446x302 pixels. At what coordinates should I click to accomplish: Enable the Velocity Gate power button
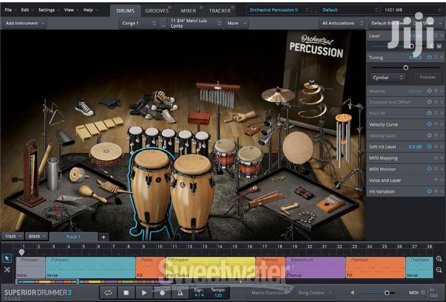click(x=429, y=136)
